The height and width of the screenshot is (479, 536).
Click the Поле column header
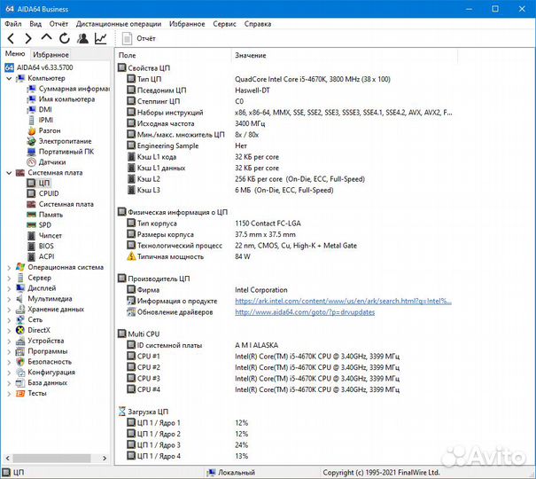coord(128,55)
